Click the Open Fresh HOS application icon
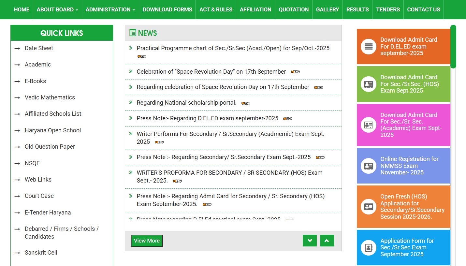This screenshot has width=466, height=266. click(x=369, y=207)
